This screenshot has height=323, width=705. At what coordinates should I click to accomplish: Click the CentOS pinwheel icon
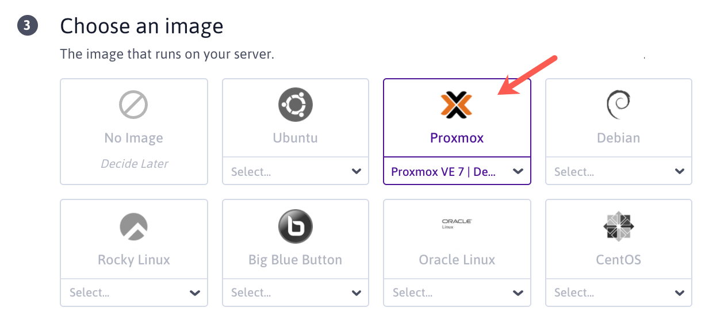pyautogui.click(x=618, y=226)
